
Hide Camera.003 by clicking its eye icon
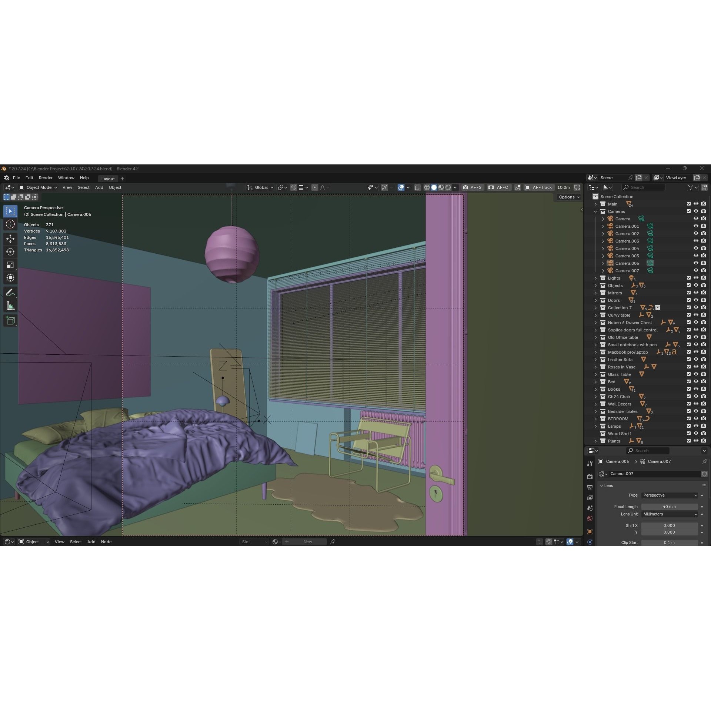click(x=696, y=241)
